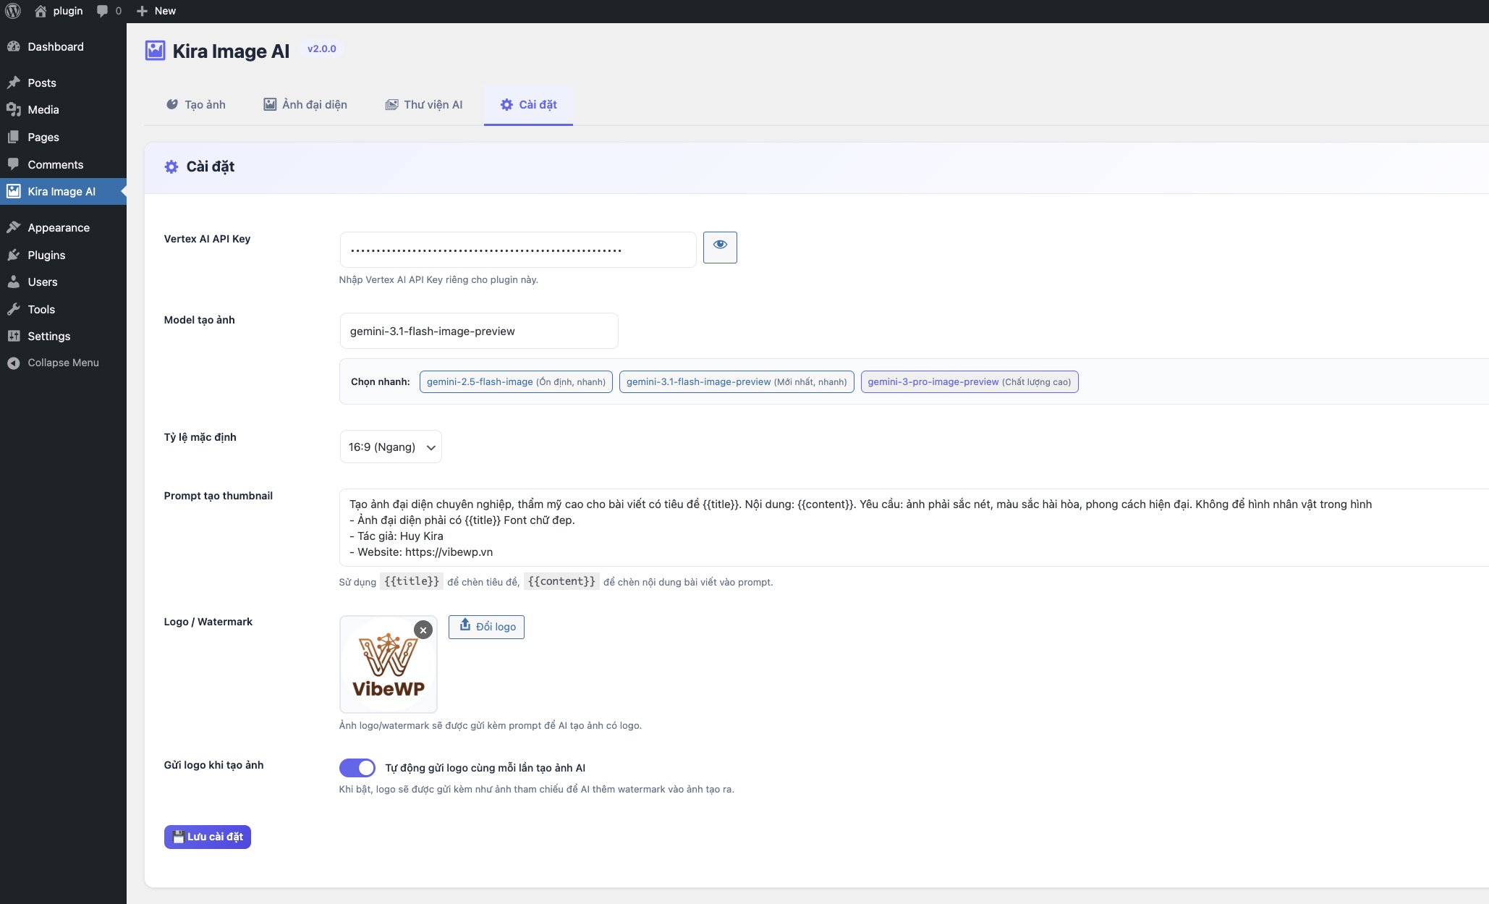Image resolution: width=1489 pixels, height=904 pixels.
Task: Click the Tools wrench icon
Action: coord(13,309)
